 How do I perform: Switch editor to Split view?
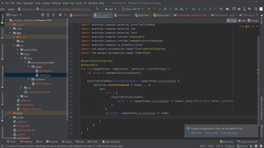242,21
